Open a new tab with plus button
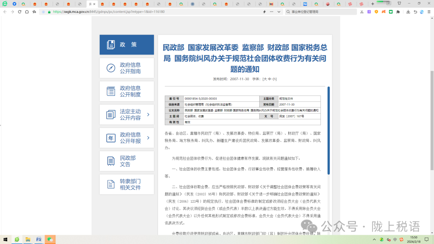 click(373, 4)
